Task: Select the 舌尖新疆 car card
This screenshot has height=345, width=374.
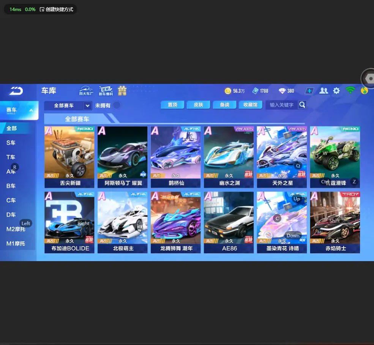Action: point(69,157)
